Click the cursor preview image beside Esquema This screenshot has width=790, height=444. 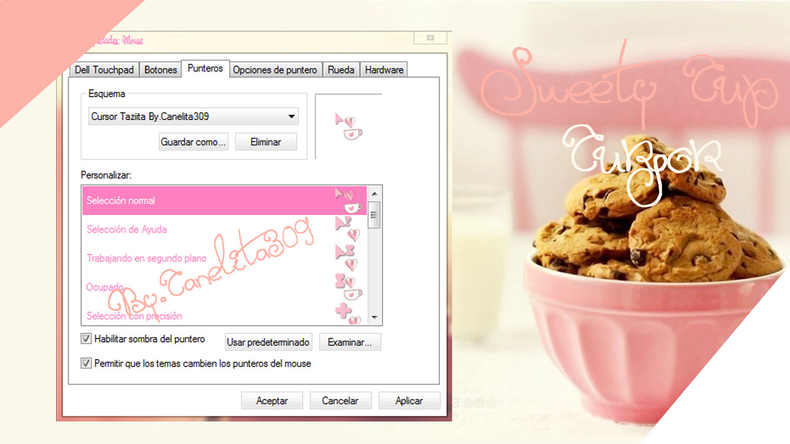(349, 127)
